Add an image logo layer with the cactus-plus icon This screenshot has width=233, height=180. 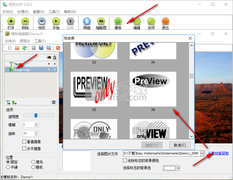pos(14,102)
